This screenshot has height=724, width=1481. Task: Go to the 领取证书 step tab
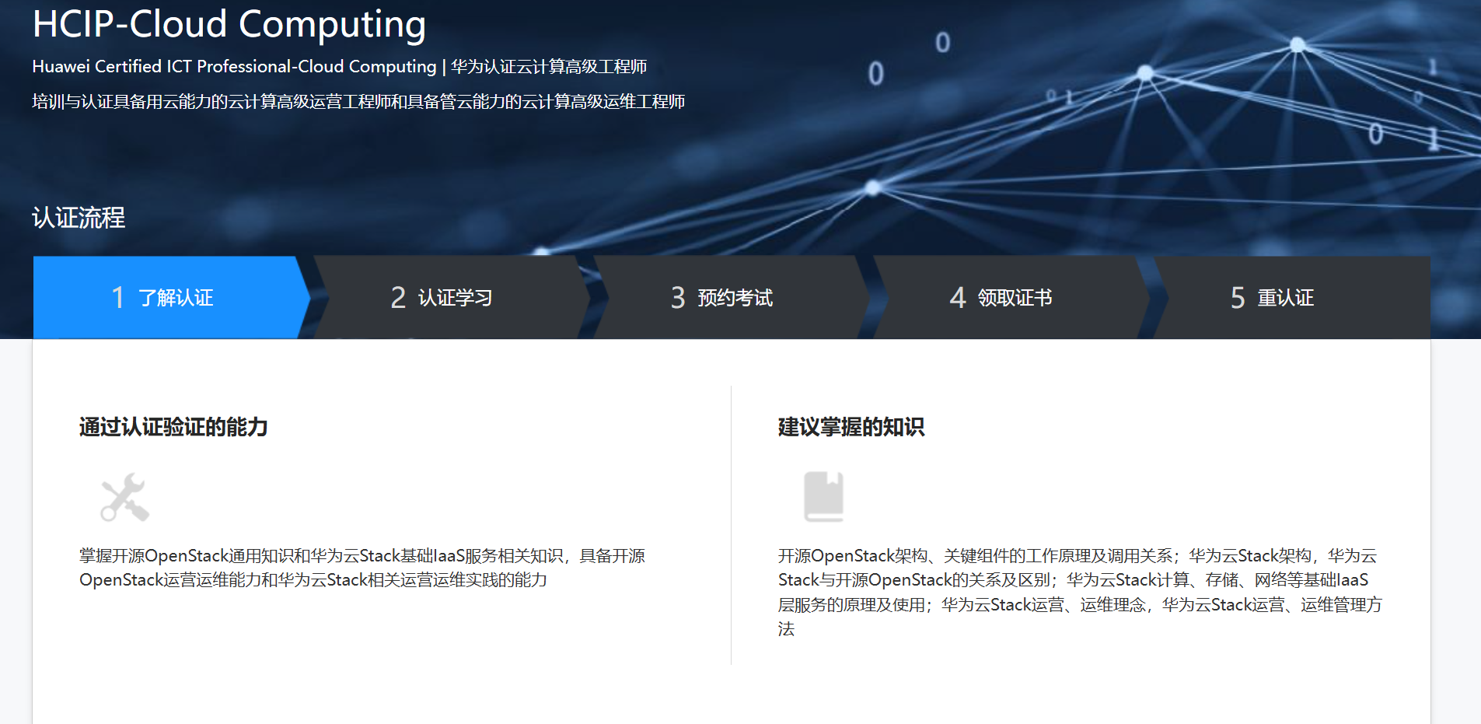(1011, 297)
